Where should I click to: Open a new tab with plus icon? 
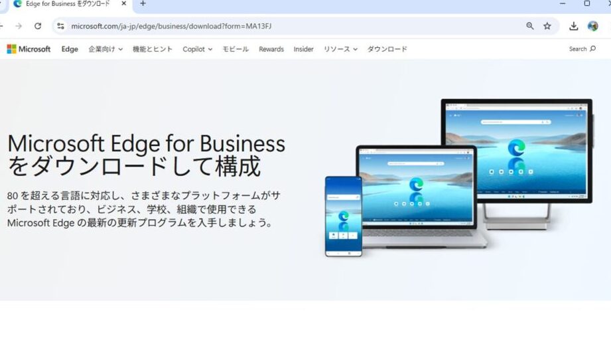tap(143, 3)
